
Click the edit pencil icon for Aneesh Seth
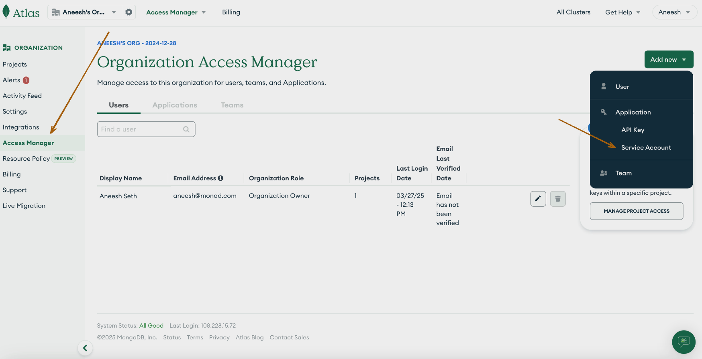coord(538,199)
